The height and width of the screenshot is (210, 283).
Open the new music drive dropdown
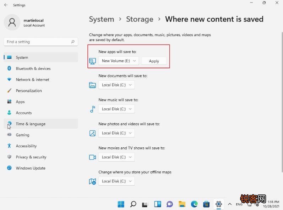coord(116,109)
